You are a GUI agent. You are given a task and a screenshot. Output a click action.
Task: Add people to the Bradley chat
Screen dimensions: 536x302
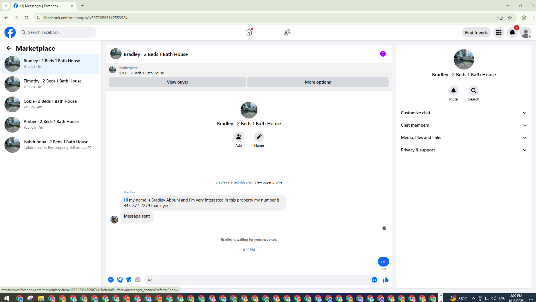pyautogui.click(x=239, y=137)
